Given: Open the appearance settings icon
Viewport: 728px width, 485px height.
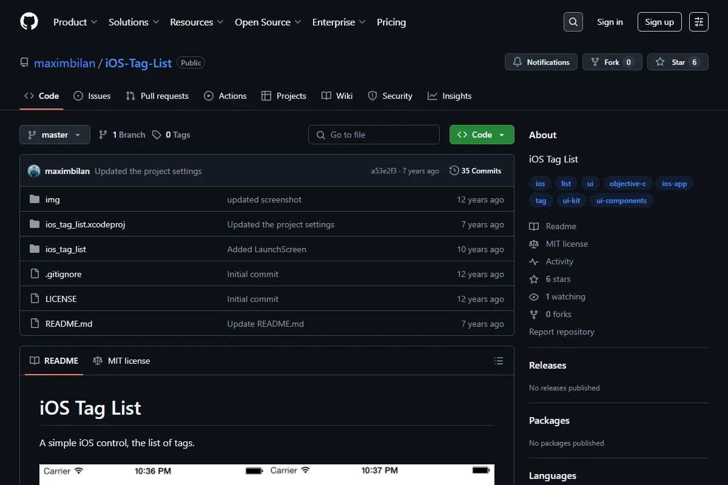Looking at the screenshot, I should pos(699,22).
